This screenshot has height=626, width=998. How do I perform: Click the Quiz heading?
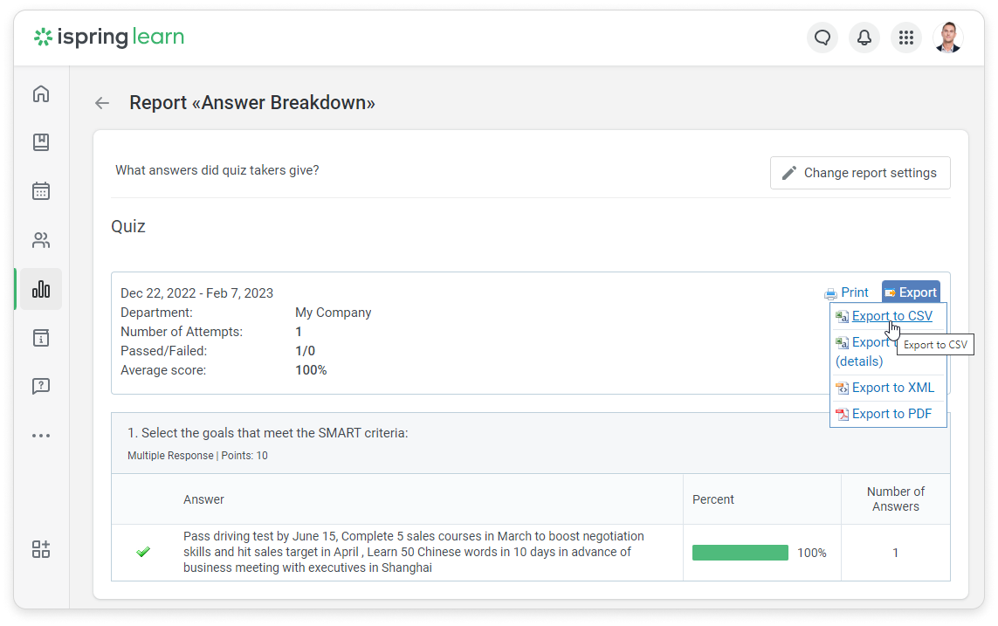pyautogui.click(x=128, y=226)
